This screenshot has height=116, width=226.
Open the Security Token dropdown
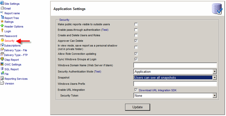pos(175,95)
